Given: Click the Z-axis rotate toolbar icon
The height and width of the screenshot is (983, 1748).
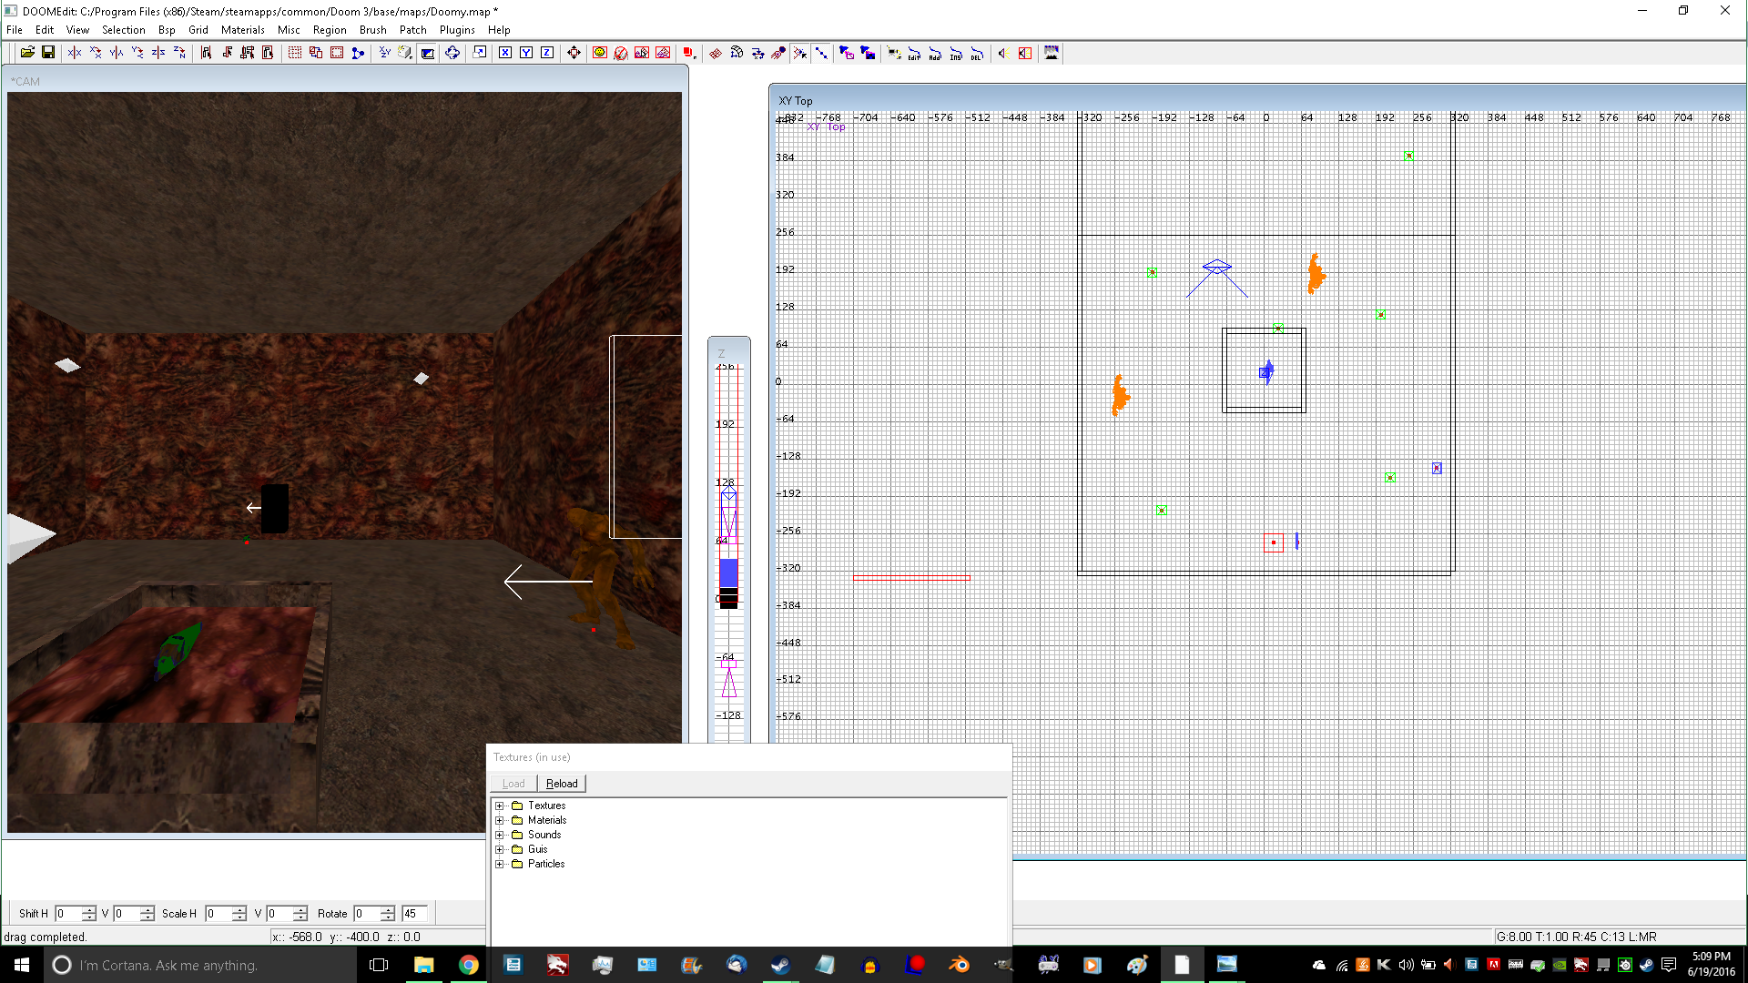Looking at the screenshot, I should pos(179,53).
